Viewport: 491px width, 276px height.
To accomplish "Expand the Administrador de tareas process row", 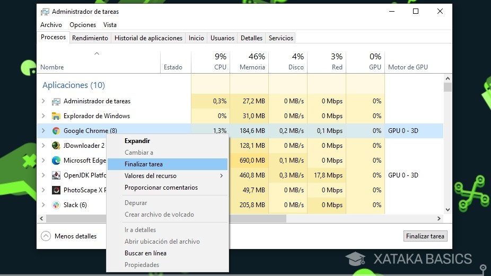I will tap(43, 101).
